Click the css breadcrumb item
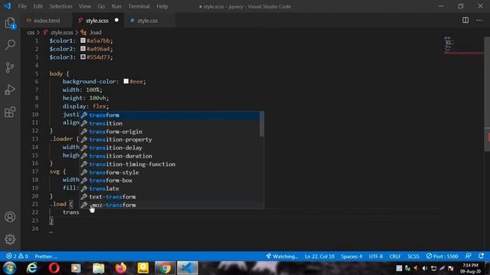The width and height of the screenshot is (490, 275). [31, 32]
